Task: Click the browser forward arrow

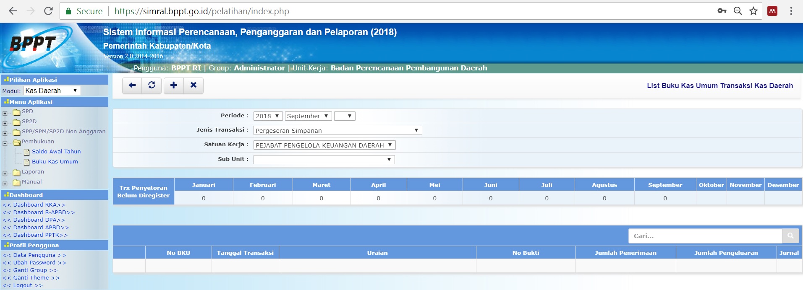Action: [31, 11]
